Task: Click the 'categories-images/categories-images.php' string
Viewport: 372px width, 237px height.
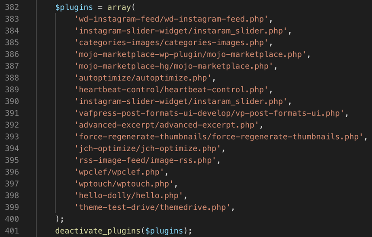Action: point(172,43)
